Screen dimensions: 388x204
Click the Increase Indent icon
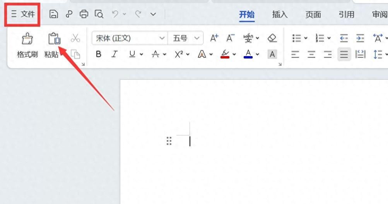[x=360, y=38]
